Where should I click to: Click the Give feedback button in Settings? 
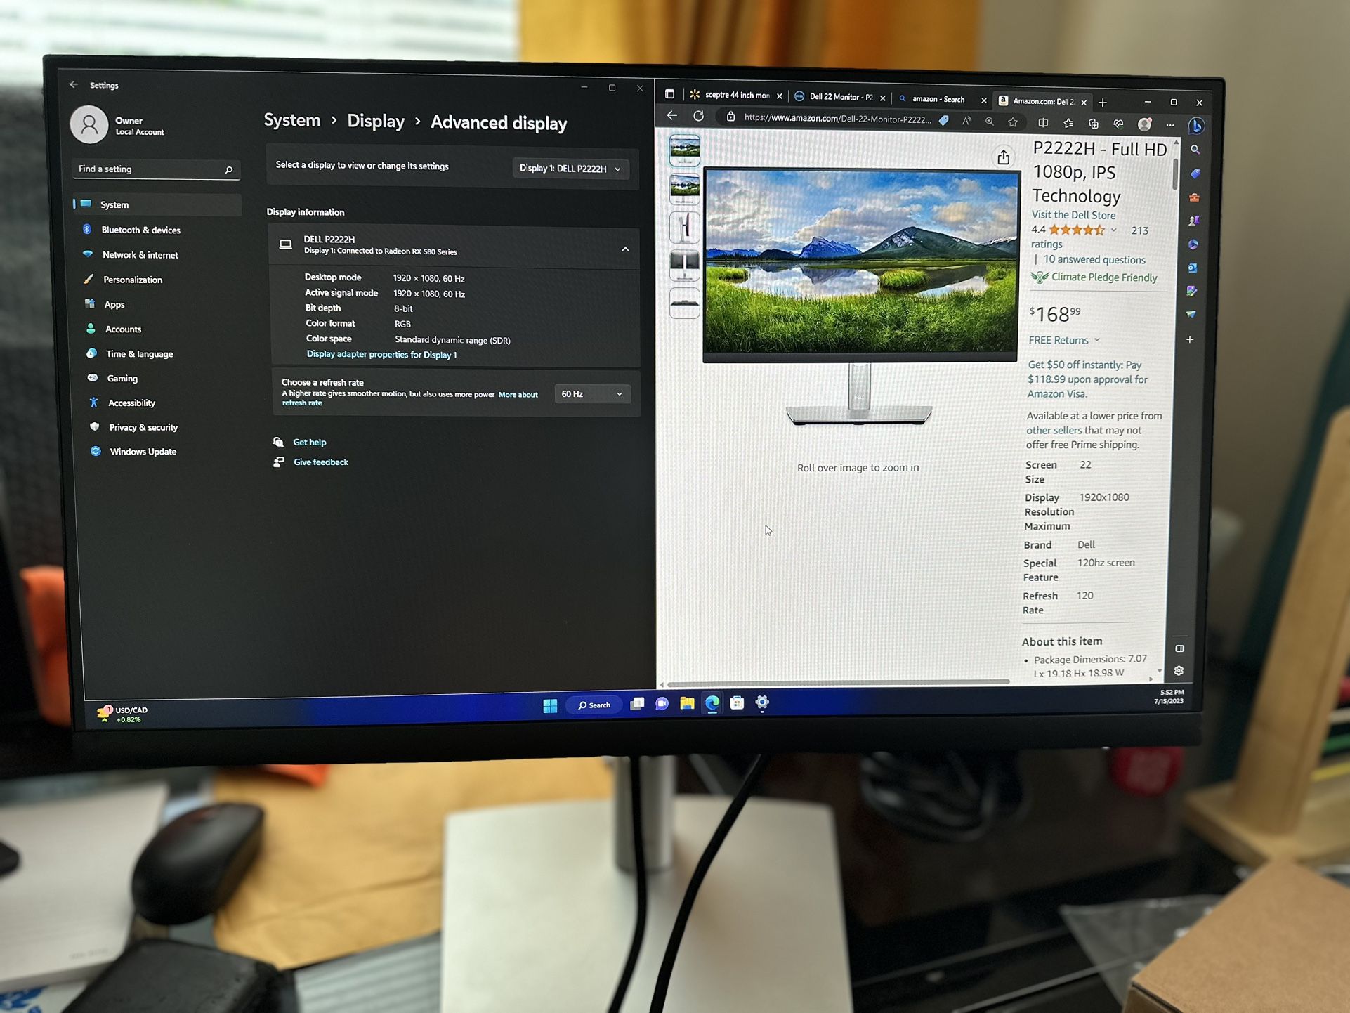(320, 461)
